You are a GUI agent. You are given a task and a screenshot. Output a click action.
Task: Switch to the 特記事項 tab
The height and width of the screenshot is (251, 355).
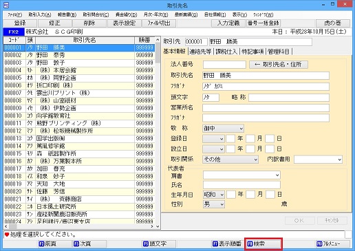[x=252, y=52]
